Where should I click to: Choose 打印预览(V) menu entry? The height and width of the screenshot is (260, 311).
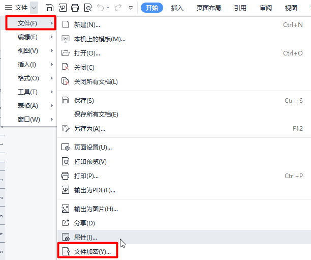point(184,162)
